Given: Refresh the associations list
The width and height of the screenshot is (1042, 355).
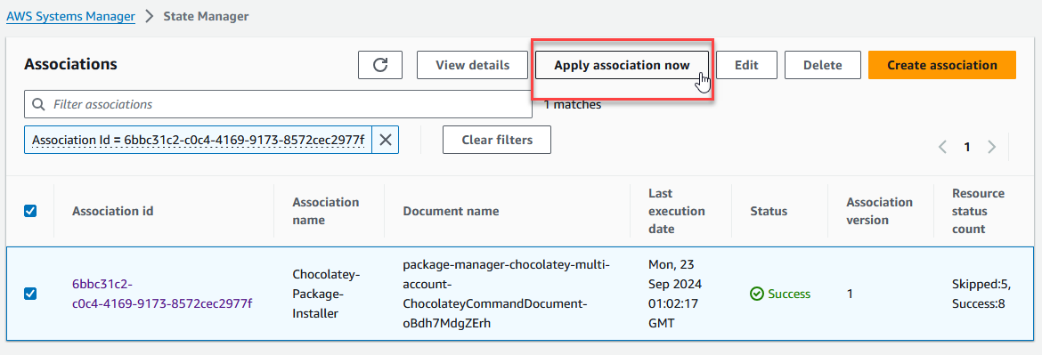Looking at the screenshot, I should [x=380, y=65].
